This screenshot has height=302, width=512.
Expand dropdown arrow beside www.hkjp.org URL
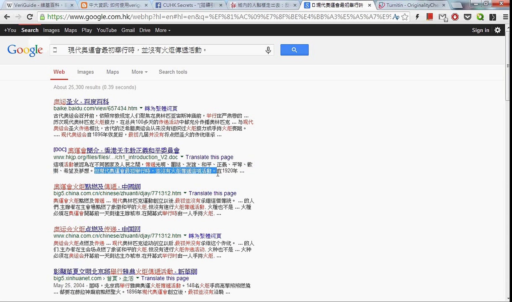pos(182,157)
